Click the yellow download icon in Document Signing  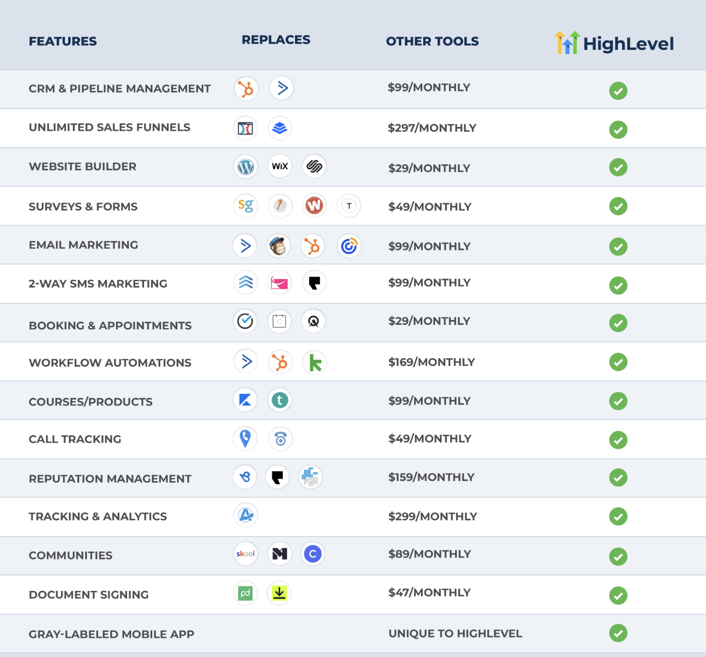tap(279, 593)
